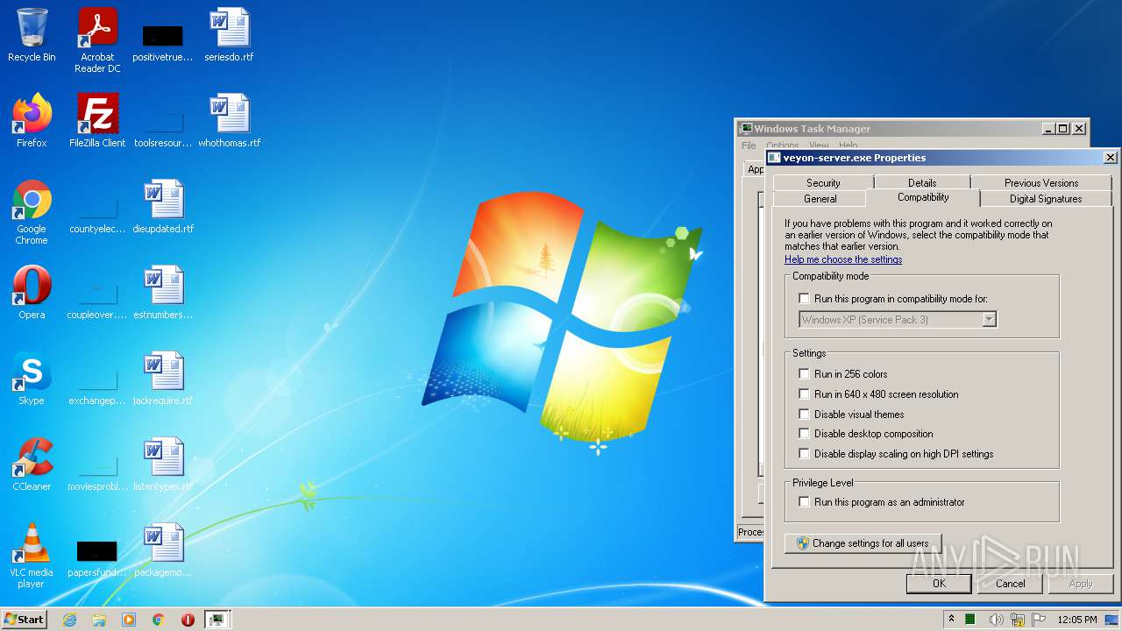Click the Task Manager taskbar button

point(217,620)
